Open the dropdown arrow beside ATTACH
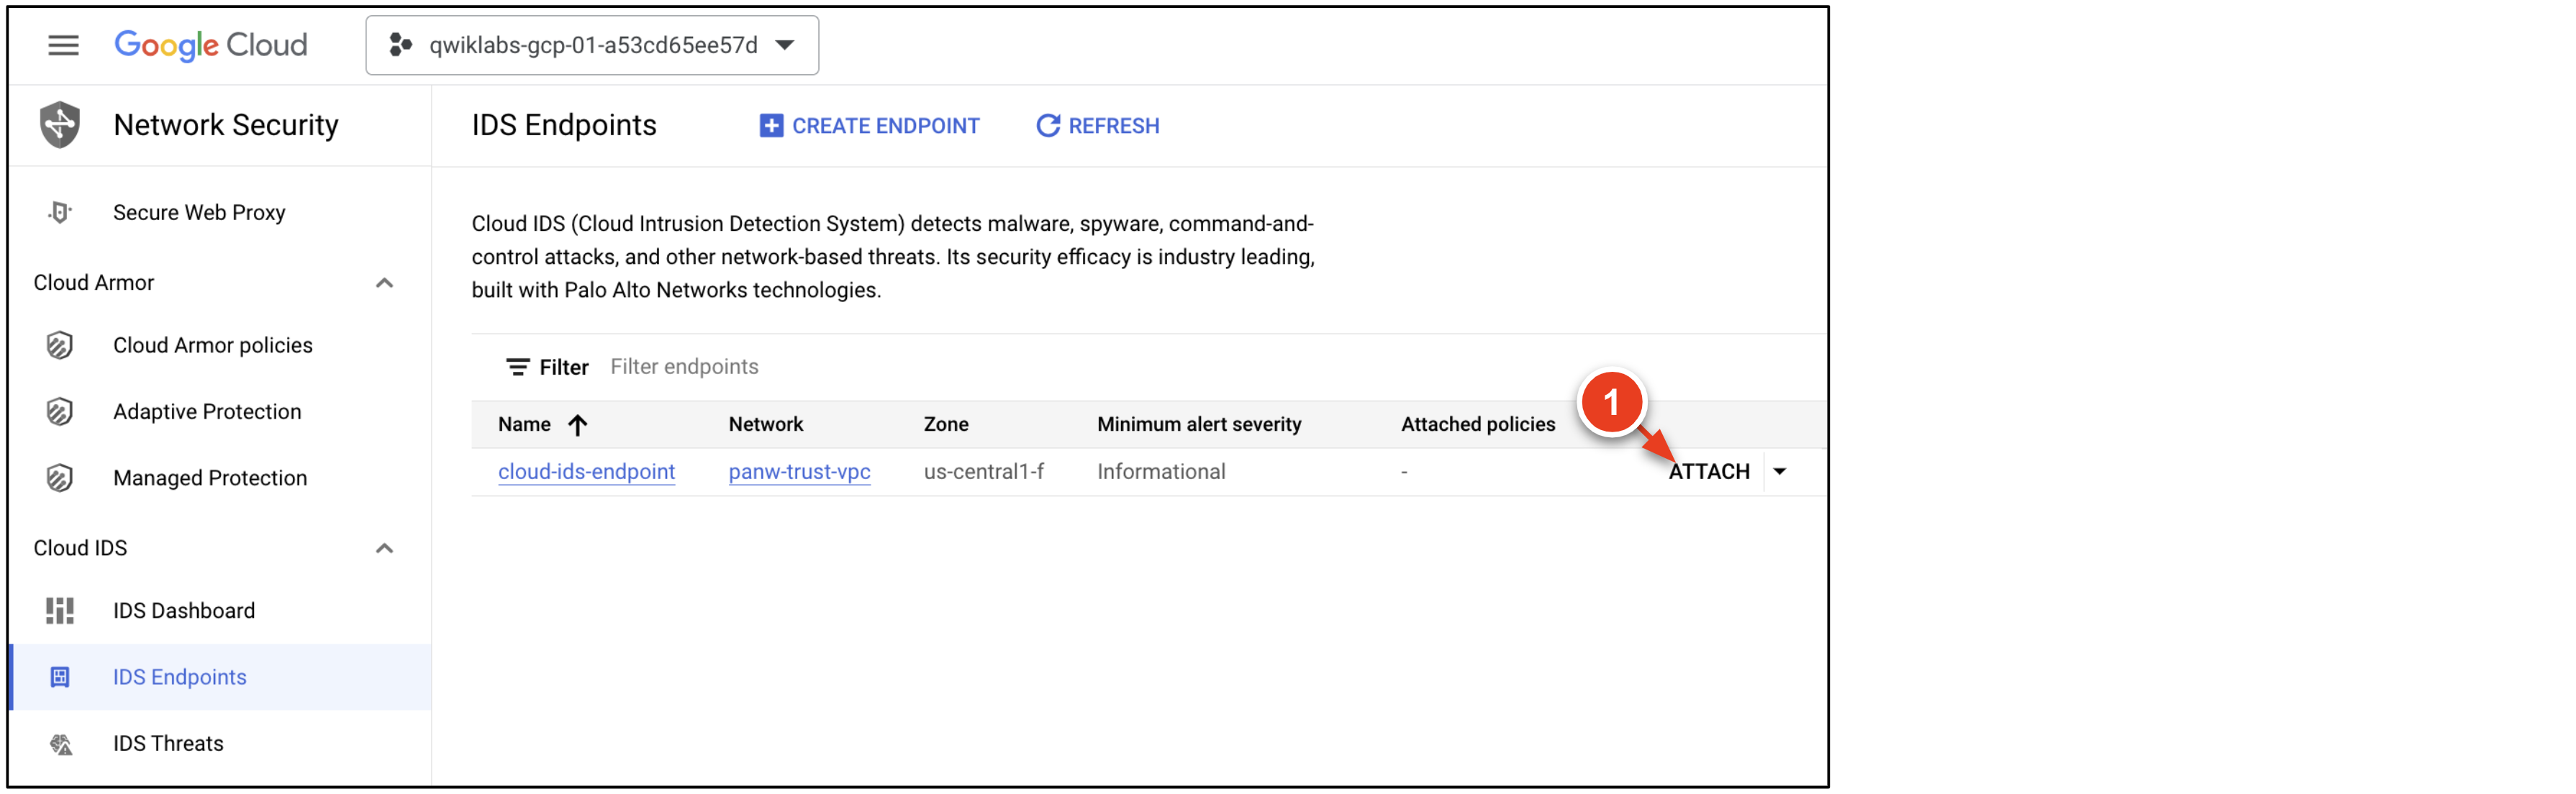The image size is (2576, 794). tap(1780, 471)
